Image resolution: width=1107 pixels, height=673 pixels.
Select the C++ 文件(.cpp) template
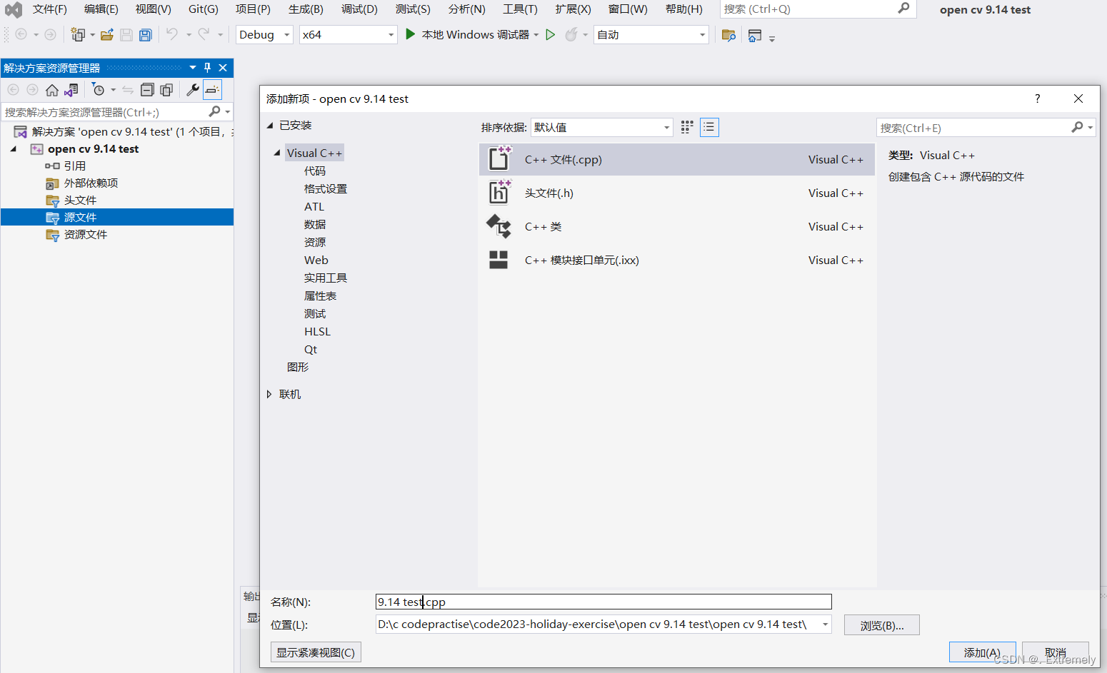point(676,159)
